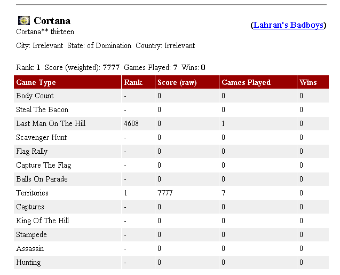Select the Steal The Bacon row label
Screen dimensions: 340x275
pyautogui.click(x=42, y=110)
